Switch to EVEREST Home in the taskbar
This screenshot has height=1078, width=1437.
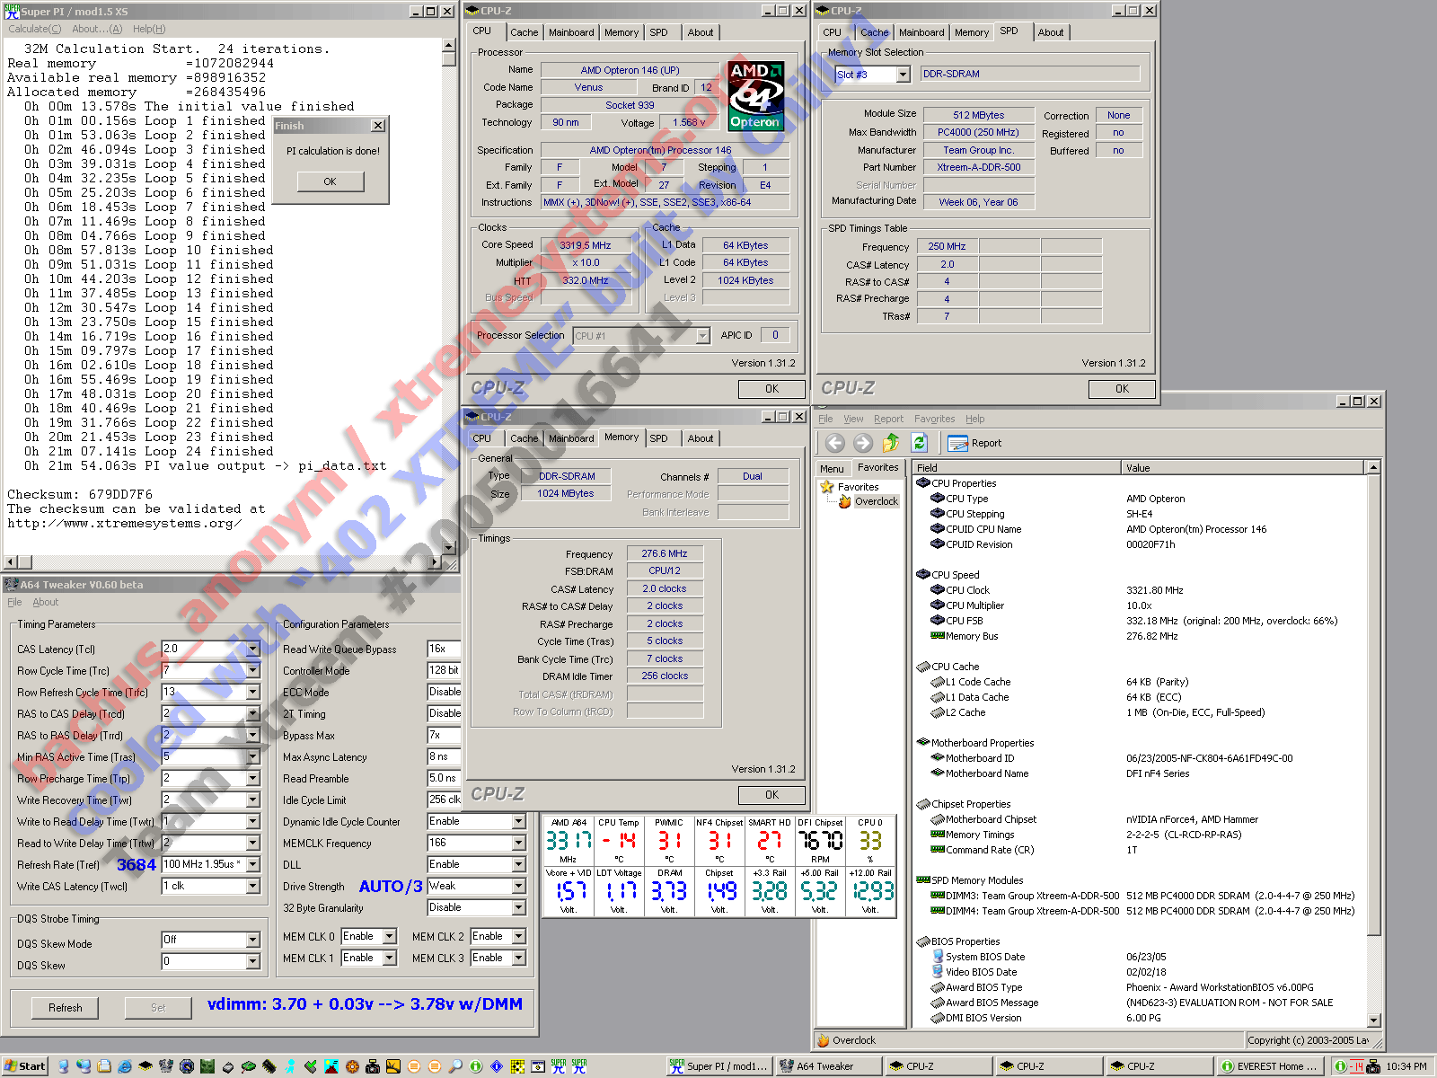tap(1272, 1066)
